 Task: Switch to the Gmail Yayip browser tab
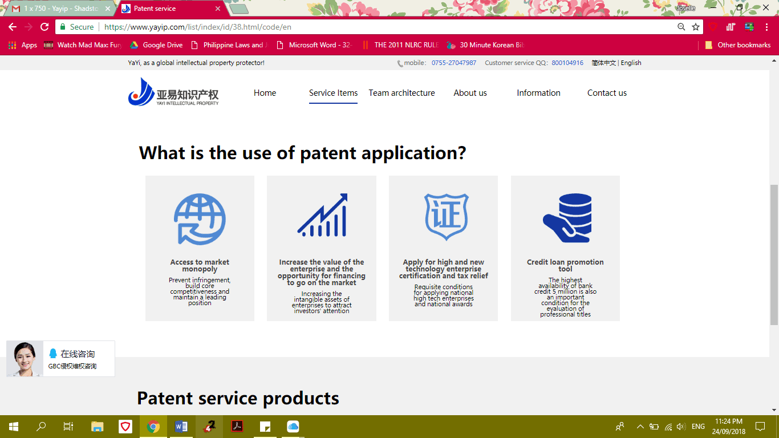[57, 9]
